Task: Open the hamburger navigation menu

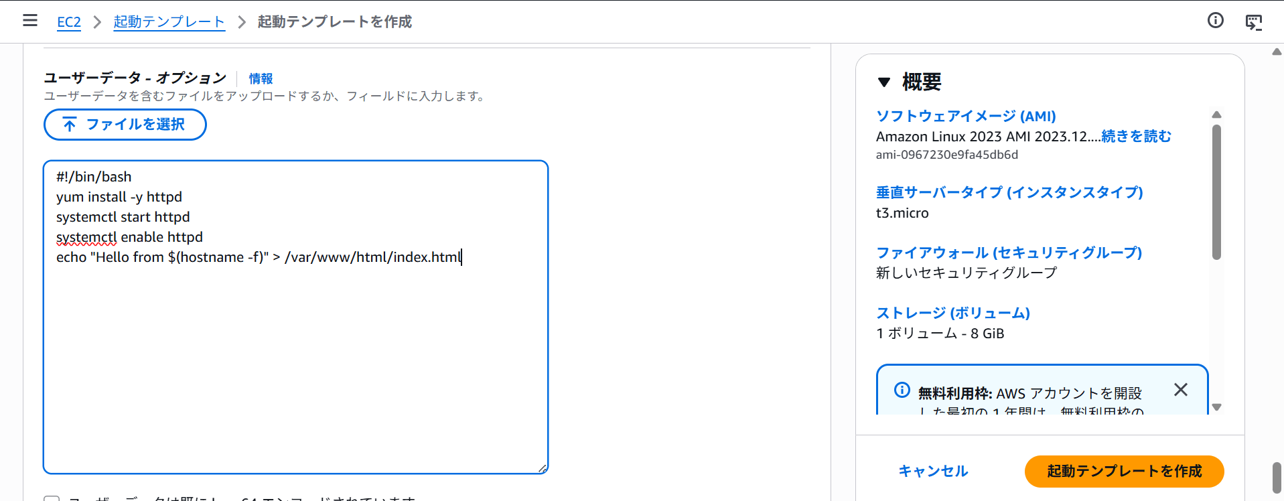Action: pyautogui.click(x=30, y=21)
